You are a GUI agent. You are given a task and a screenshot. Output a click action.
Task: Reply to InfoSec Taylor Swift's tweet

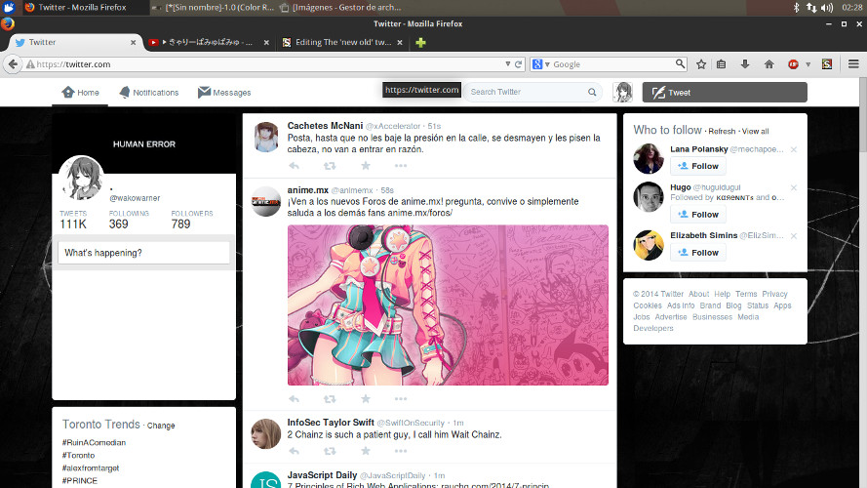click(295, 451)
